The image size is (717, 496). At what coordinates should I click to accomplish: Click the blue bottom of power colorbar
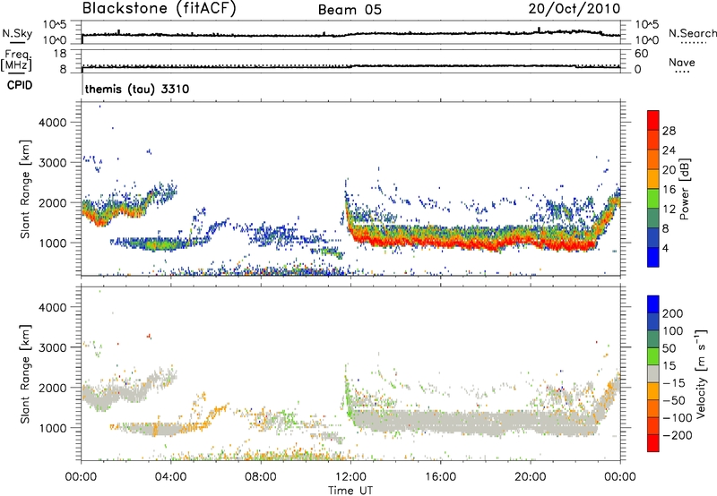tap(653, 258)
